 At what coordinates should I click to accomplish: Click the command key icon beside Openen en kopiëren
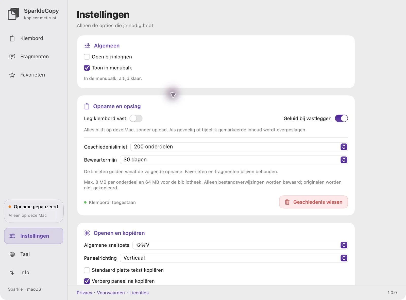(87, 233)
